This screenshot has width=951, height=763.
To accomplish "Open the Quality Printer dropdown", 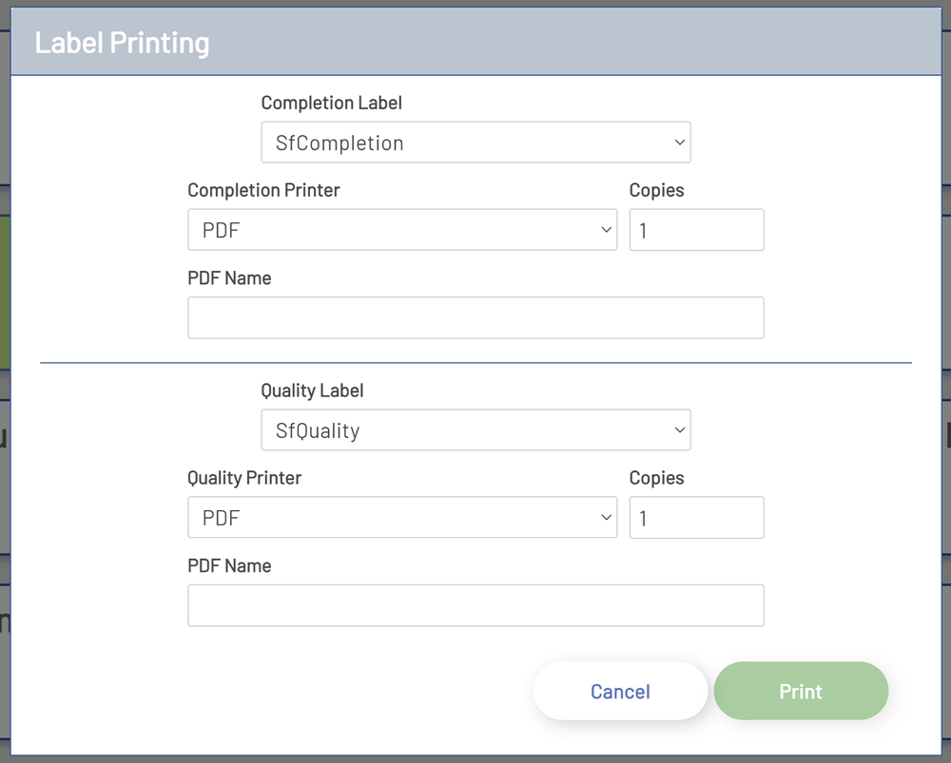I will click(402, 517).
